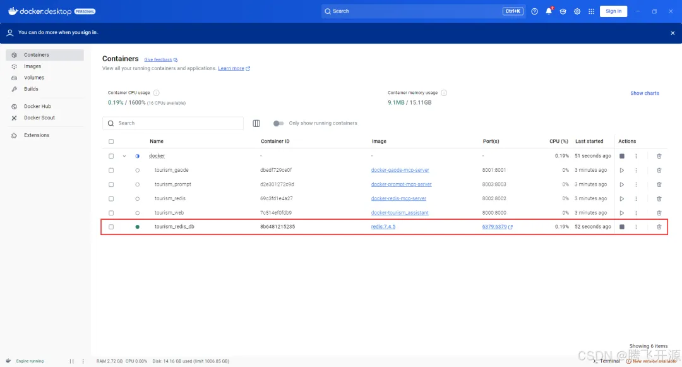
Task: Open docker-redis-mcp-server image link
Action: [398, 198]
